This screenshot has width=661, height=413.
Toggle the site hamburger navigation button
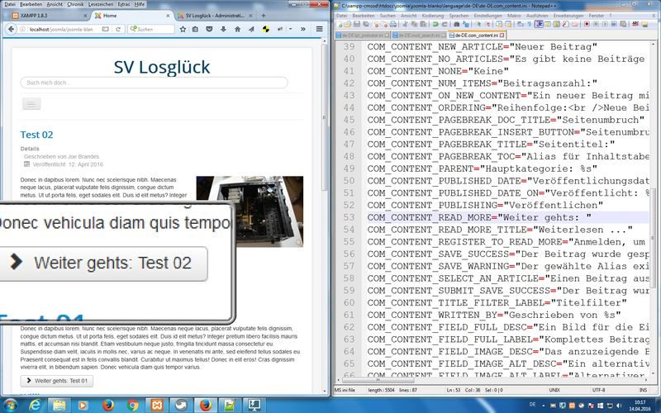pyautogui.click(x=31, y=104)
